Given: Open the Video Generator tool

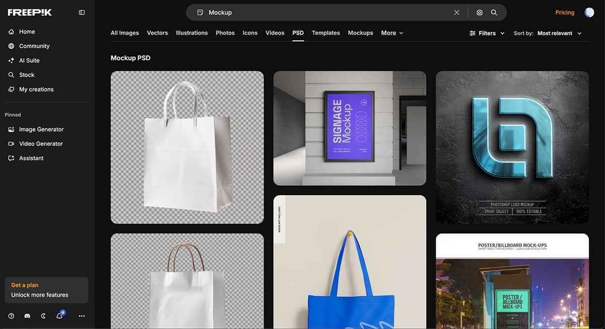Looking at the screenshot, I should (x=40, y=144).
